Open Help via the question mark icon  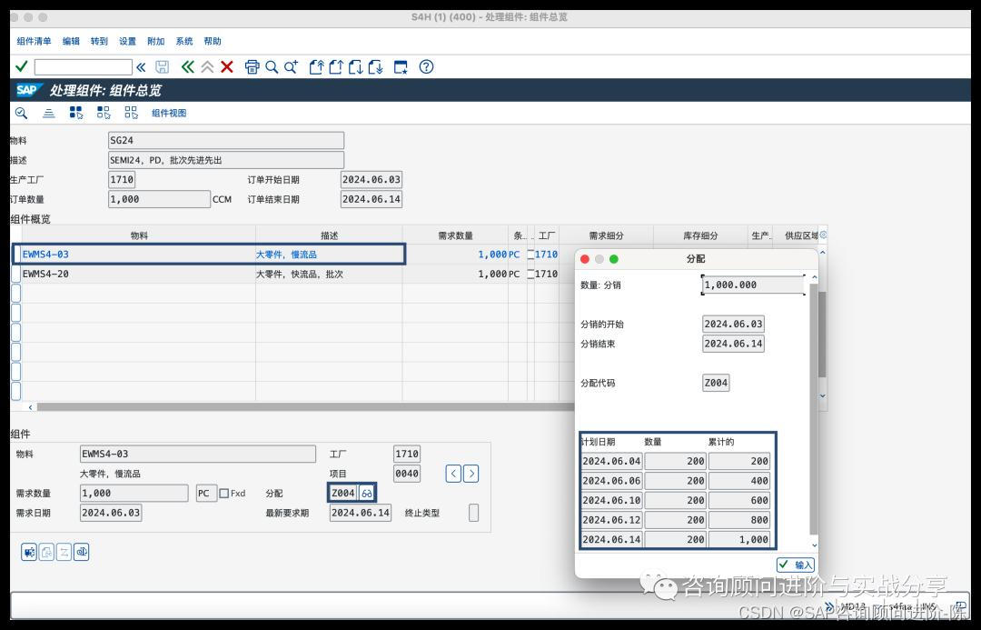click(426, 67)
